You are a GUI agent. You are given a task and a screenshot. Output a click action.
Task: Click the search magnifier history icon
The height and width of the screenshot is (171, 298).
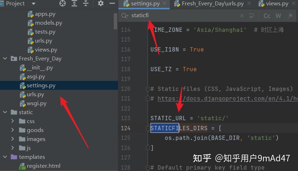point(125,16)
